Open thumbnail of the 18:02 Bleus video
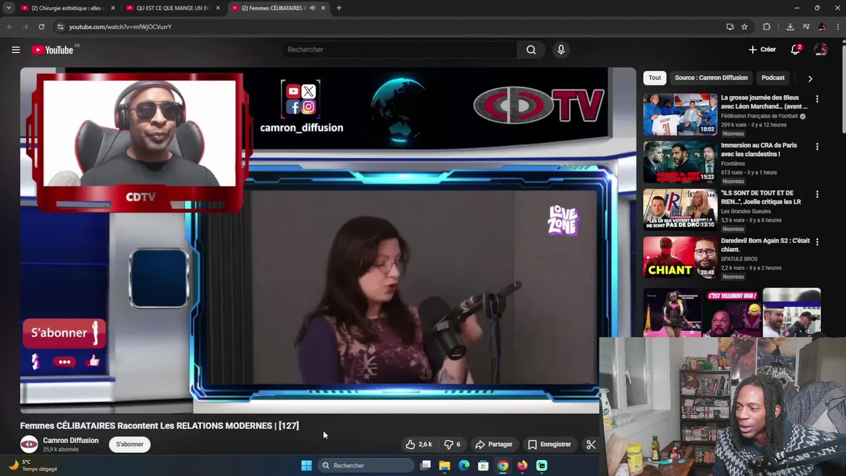The width and height of the screenshot is (846, 476). (x=680, y=114)
